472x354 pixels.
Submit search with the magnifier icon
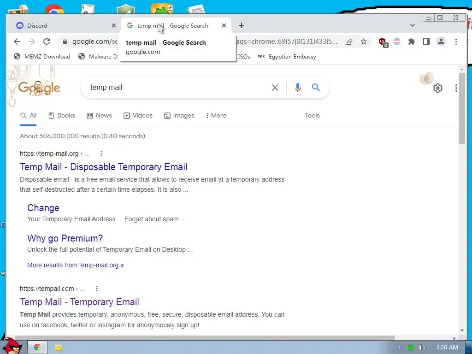tap(316, 88)
